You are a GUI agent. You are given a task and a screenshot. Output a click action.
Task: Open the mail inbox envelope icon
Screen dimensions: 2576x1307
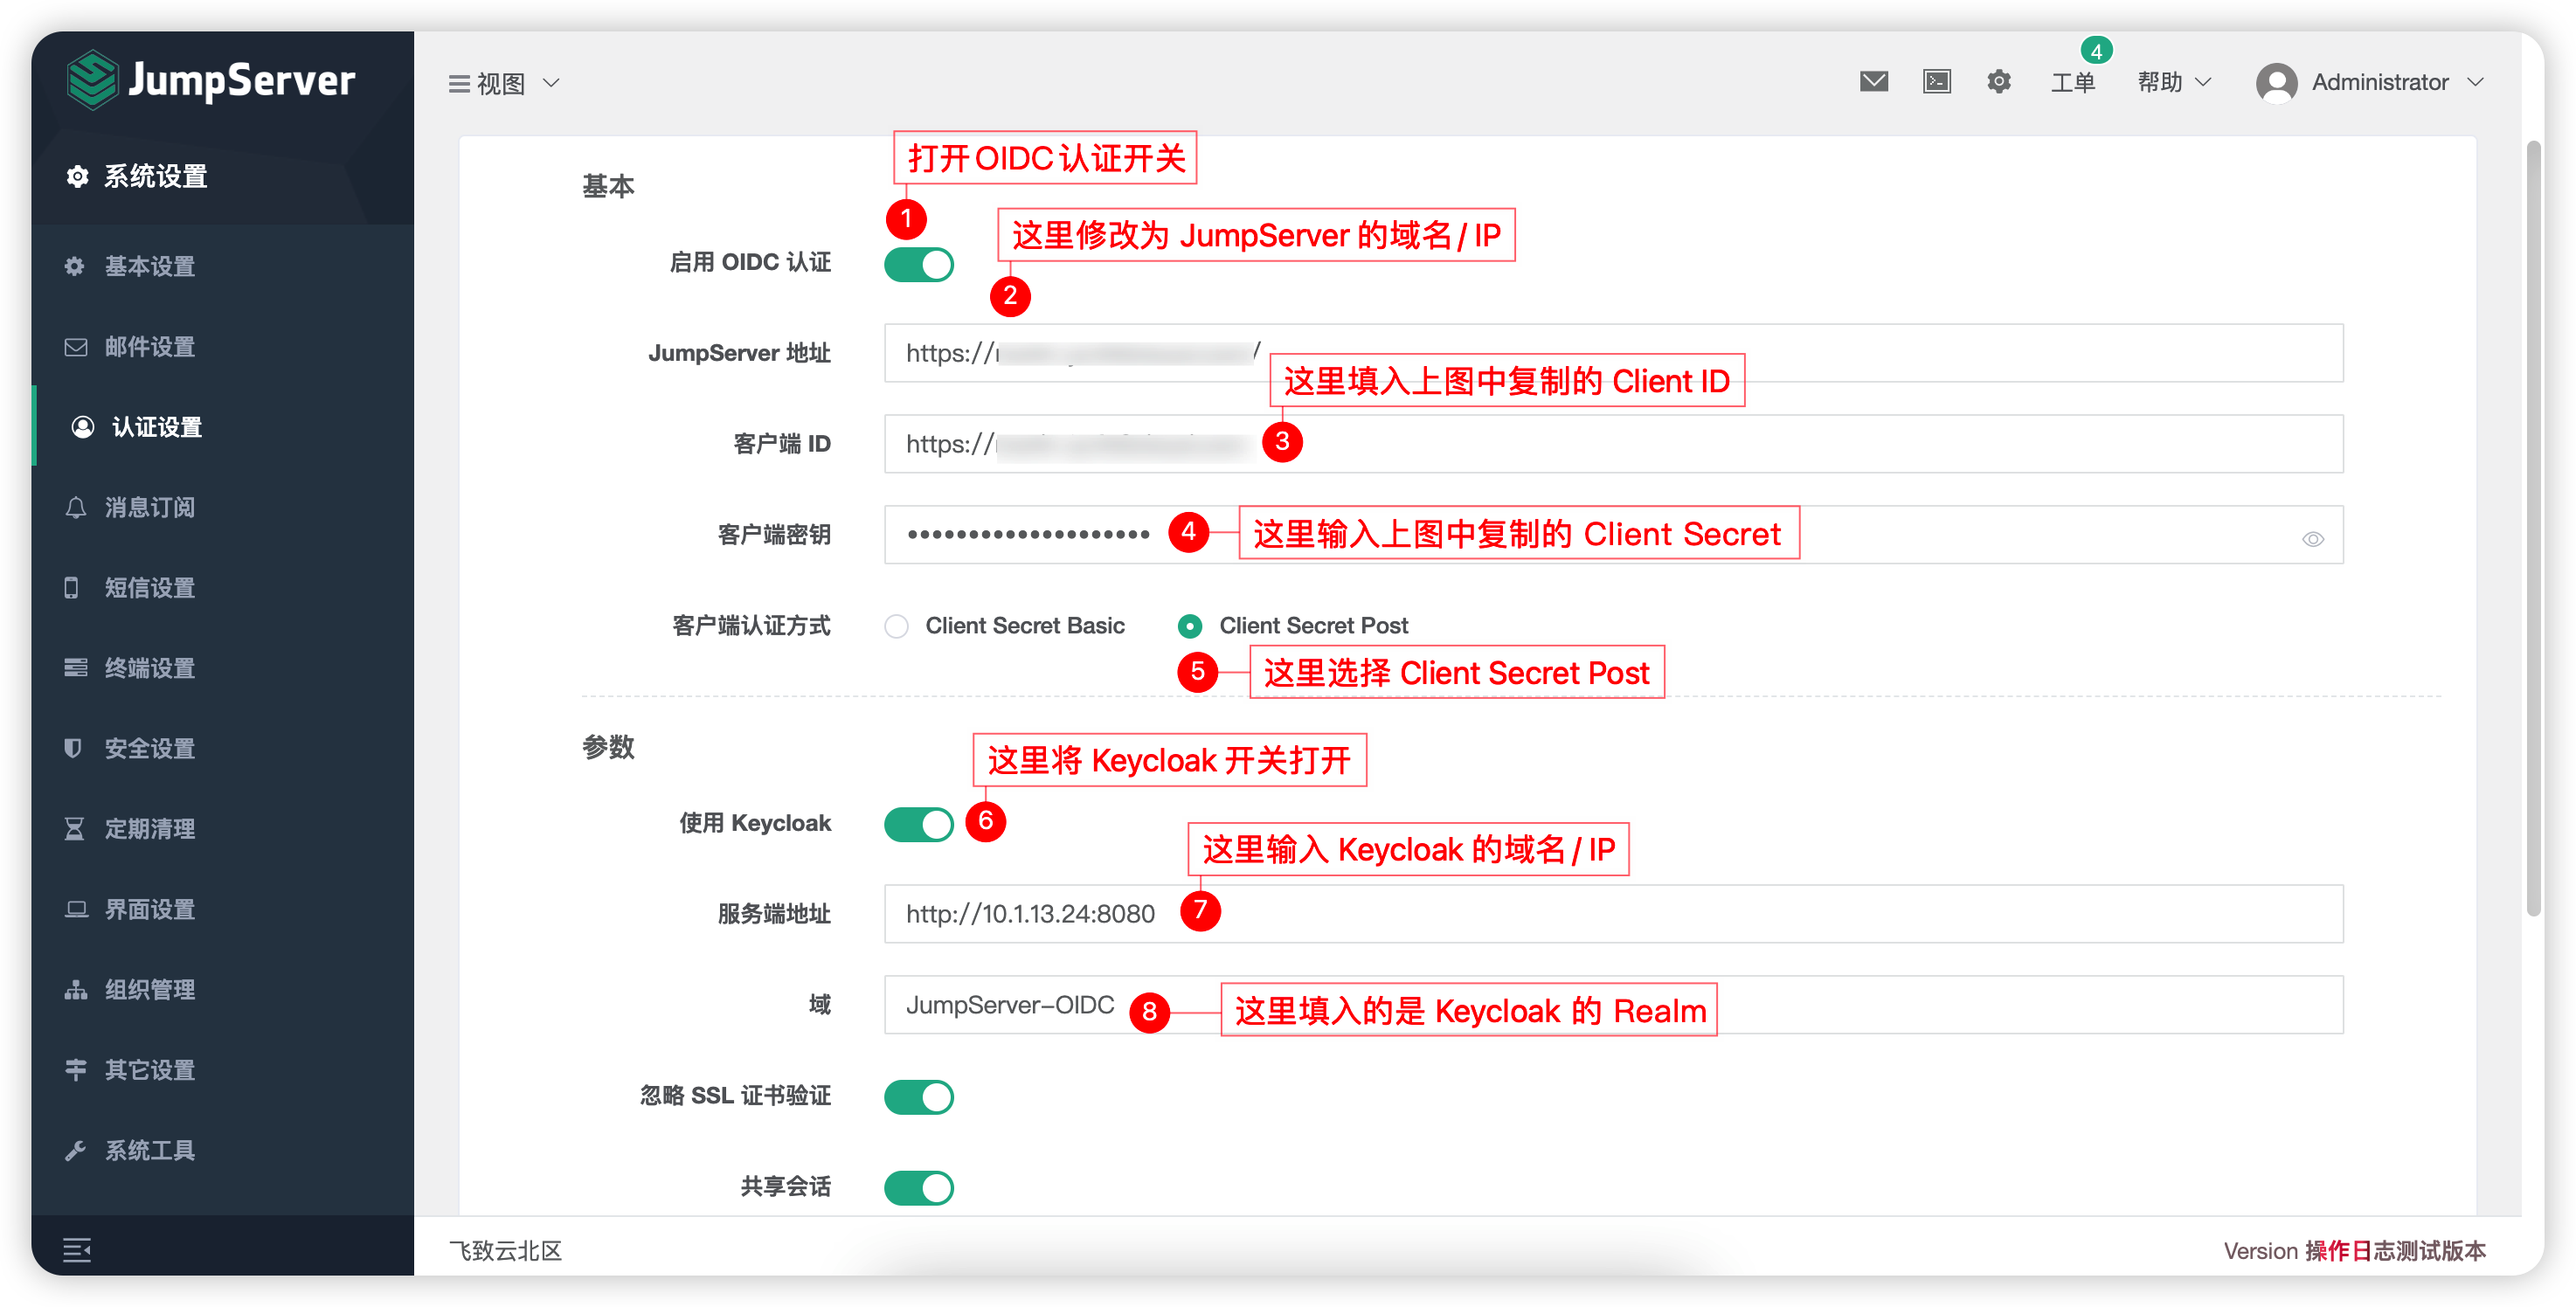click(1874, 82)
